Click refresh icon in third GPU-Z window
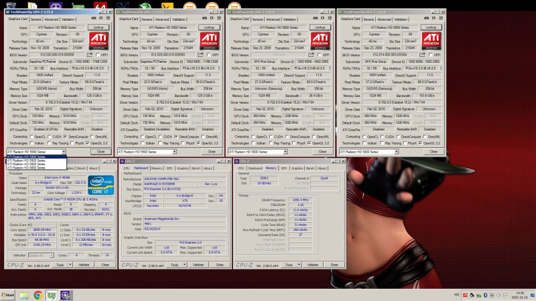Screen dimensions: 536x301 point(322,18)
